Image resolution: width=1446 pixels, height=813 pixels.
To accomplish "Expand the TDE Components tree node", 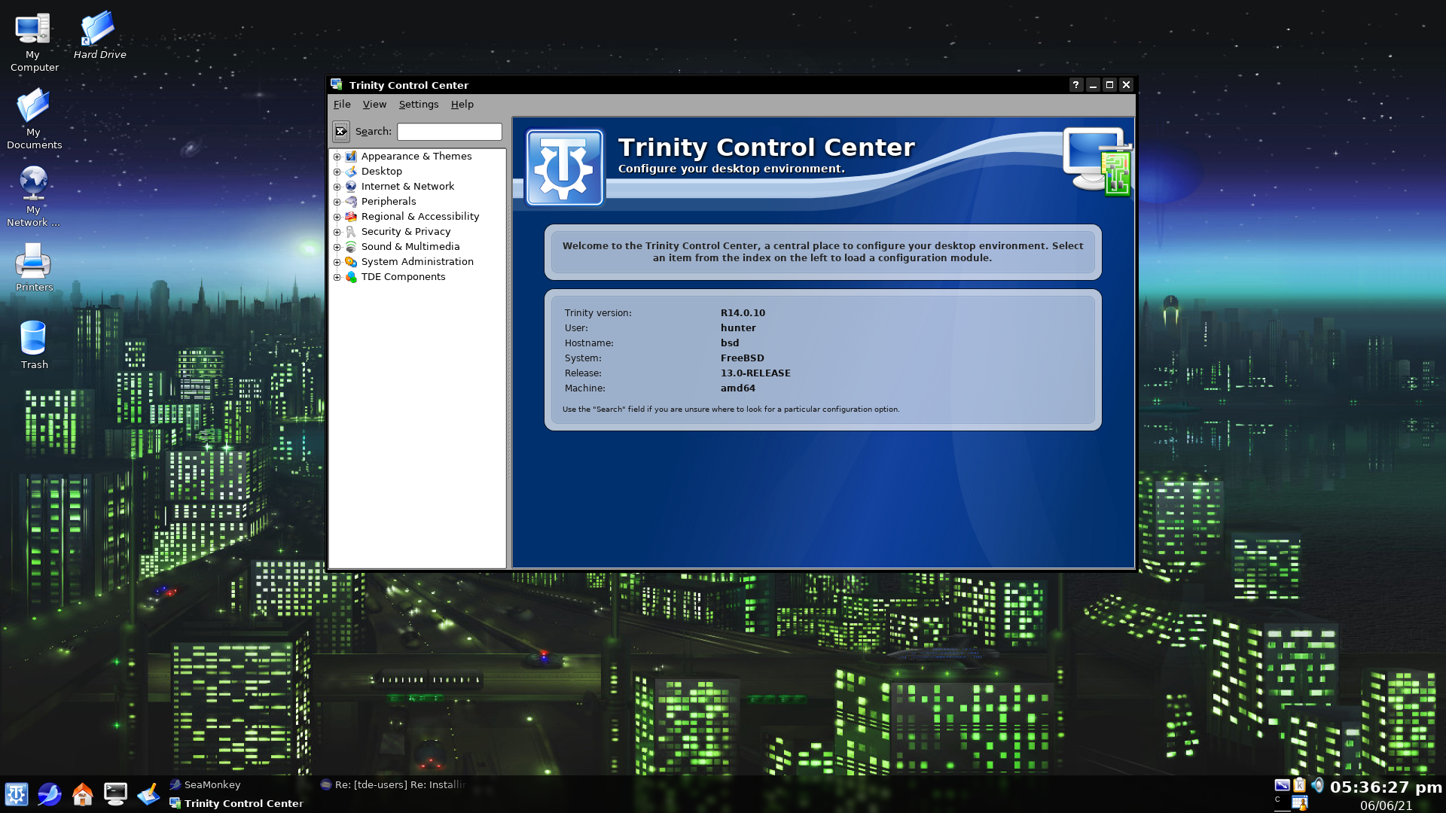I will tap(337, 277).
